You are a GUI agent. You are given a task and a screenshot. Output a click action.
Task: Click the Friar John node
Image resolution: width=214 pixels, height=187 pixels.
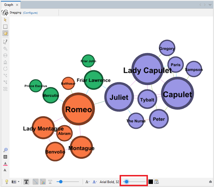tap(88, 61)
